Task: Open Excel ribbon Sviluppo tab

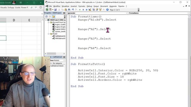Action: (11, 7)
